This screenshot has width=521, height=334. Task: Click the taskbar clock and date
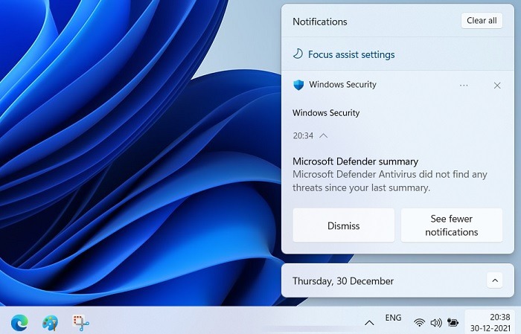[x=490, y=322]
